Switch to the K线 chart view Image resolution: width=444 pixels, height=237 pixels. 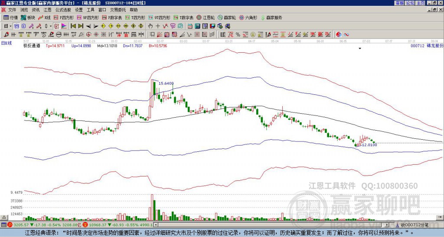click(x=44, y=17)
